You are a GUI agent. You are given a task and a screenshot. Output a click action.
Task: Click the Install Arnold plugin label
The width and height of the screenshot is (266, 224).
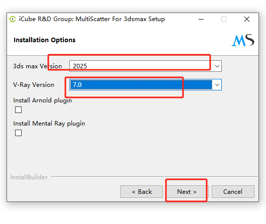coord(42,100)
